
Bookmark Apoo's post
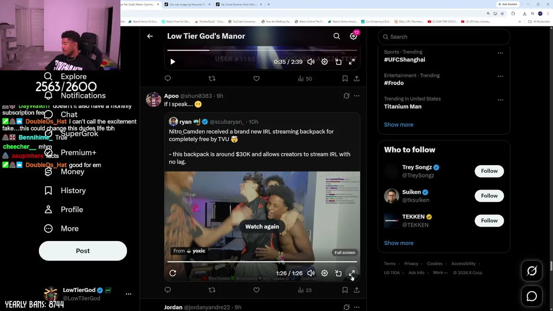tap(345, 290)
